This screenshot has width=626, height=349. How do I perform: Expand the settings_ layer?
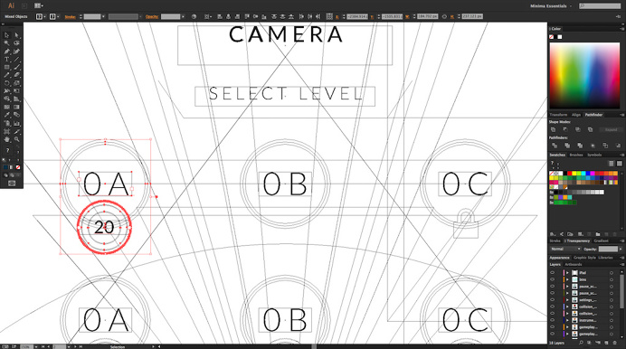pos(567,300)
